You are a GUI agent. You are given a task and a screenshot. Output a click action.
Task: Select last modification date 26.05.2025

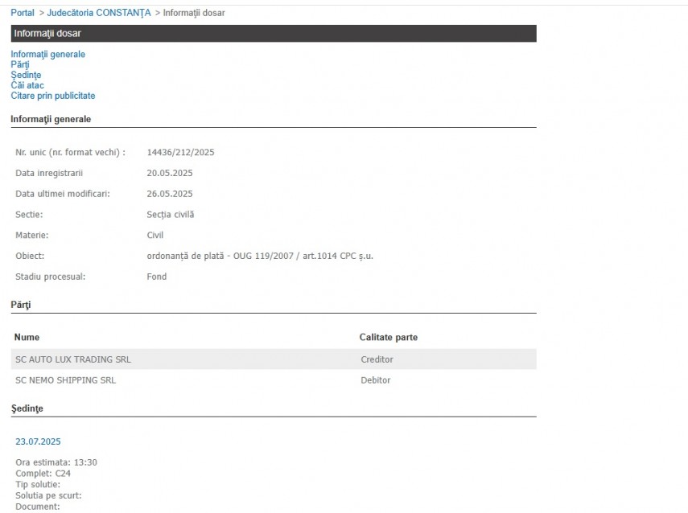170,194
